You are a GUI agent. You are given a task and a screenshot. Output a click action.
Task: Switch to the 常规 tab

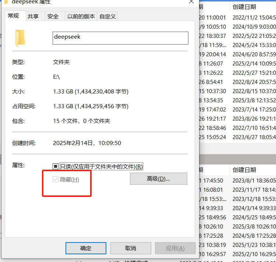click(x=15, y=16)
